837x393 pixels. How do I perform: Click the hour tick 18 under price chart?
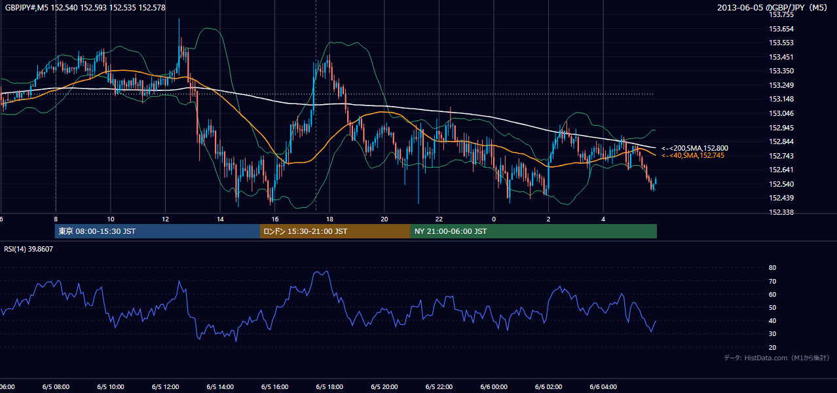click(329, 219)
